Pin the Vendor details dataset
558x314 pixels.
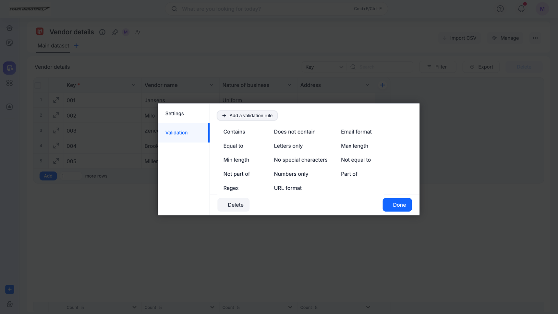click(x=115, y=32)
